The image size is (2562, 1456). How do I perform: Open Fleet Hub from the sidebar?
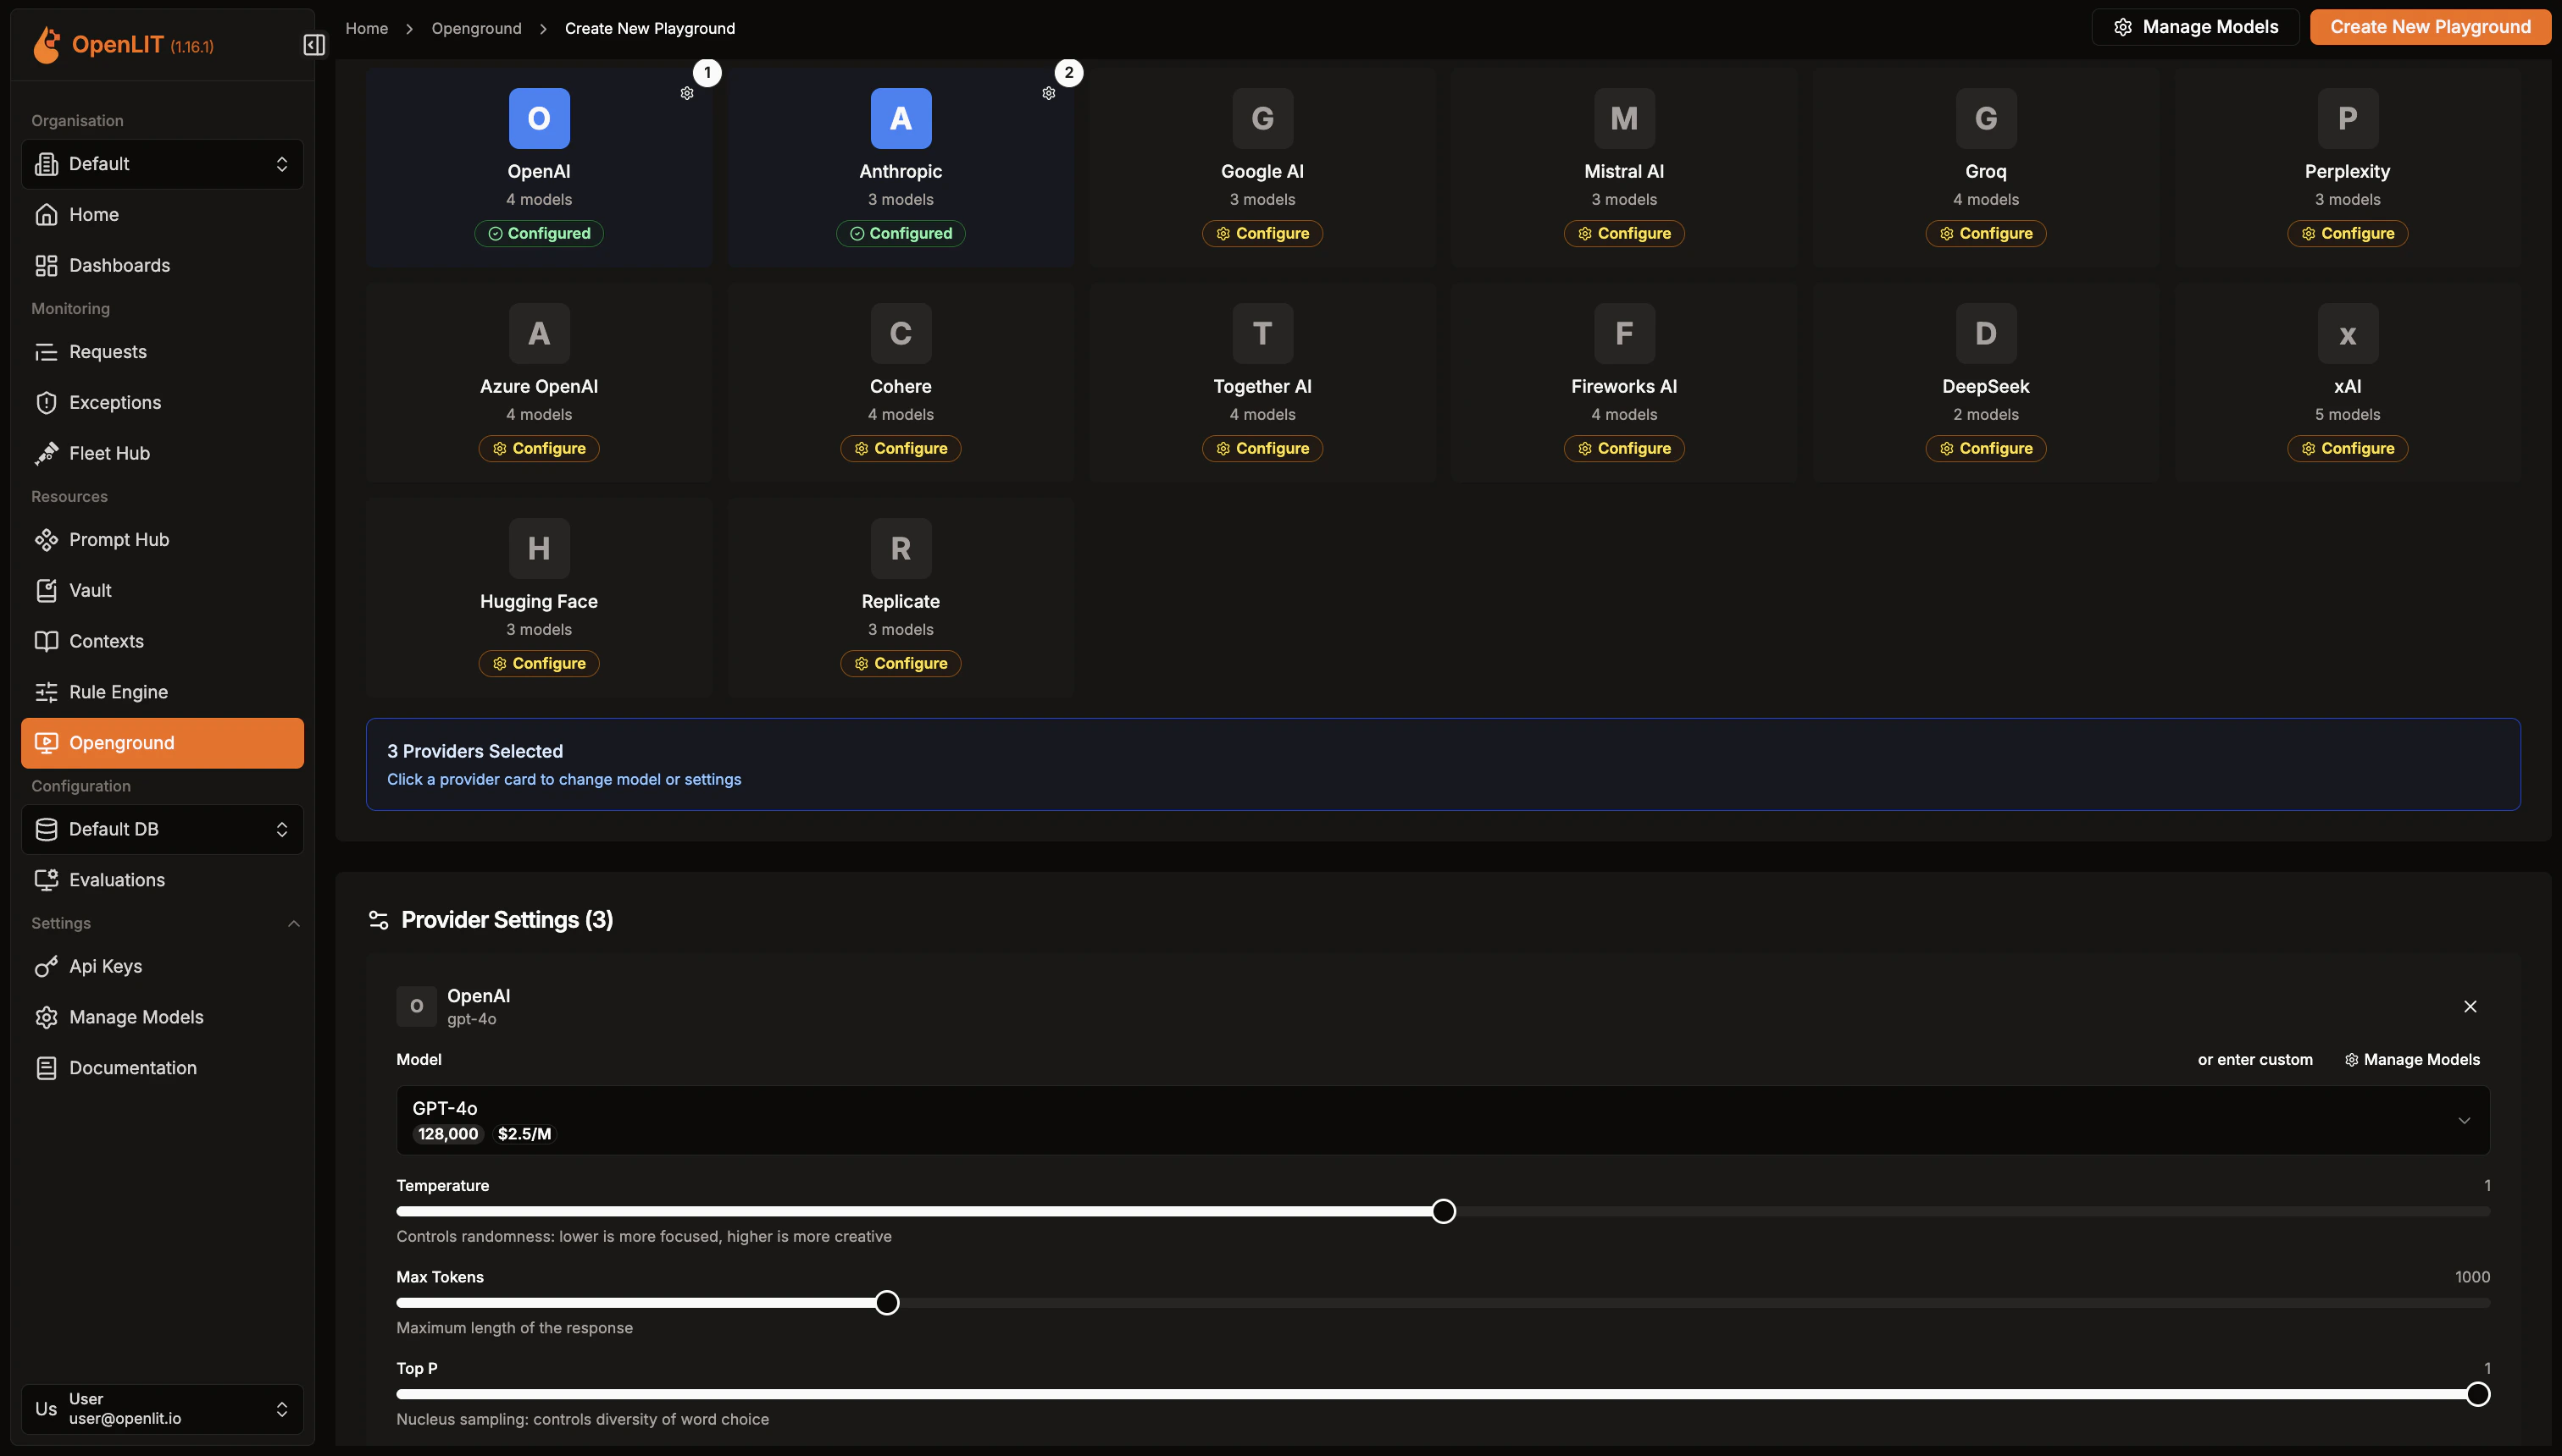[x=109, y=453]
